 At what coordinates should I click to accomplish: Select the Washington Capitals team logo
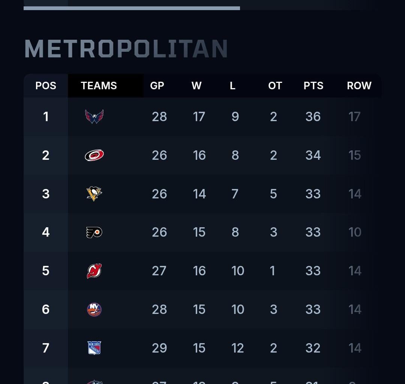tap(94, 117)
